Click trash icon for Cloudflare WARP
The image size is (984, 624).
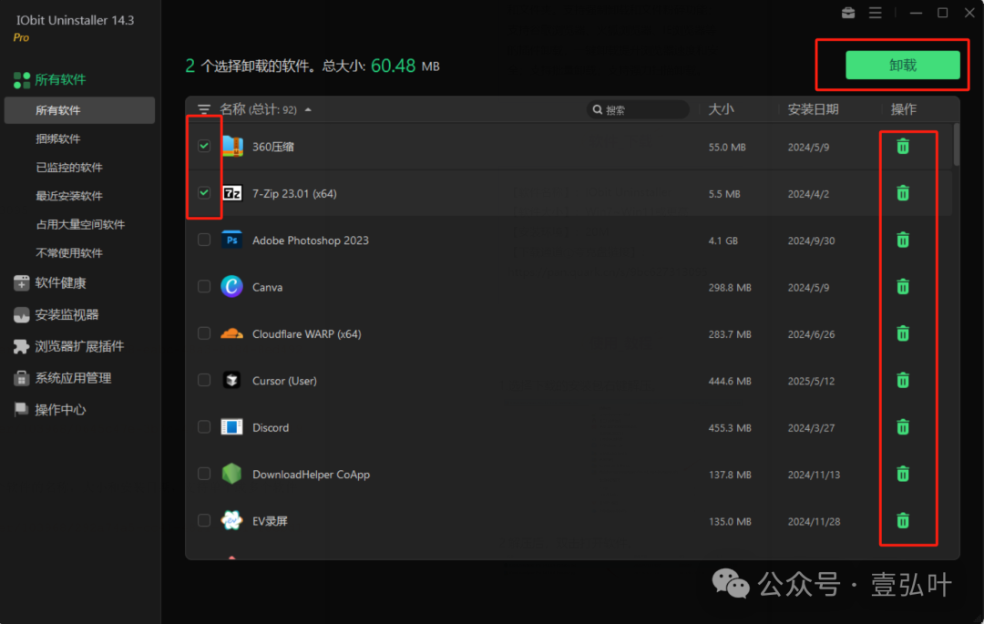coord(902,333)
